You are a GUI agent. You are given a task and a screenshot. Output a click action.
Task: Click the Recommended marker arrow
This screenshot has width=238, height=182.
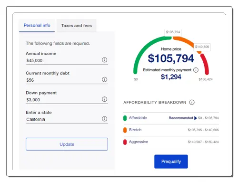pyautogui.click(x=196, y=118)
